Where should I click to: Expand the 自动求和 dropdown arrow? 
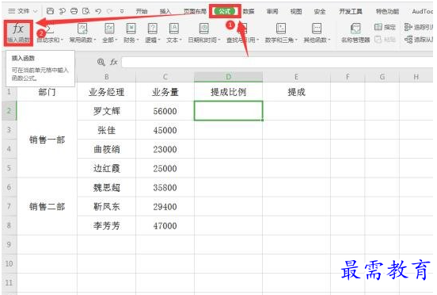62,40
